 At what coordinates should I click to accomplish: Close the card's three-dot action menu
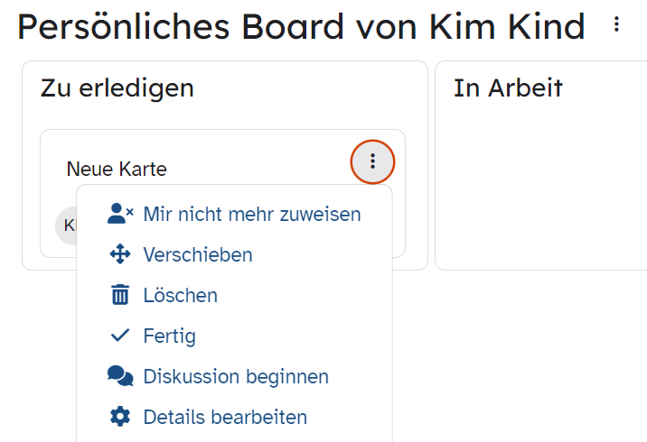372,161
